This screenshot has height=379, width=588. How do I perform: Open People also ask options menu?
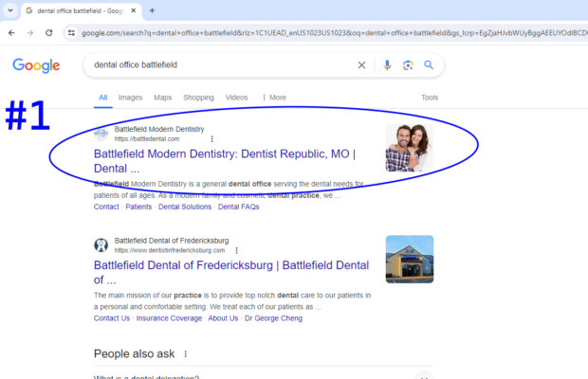coord(185,354)
